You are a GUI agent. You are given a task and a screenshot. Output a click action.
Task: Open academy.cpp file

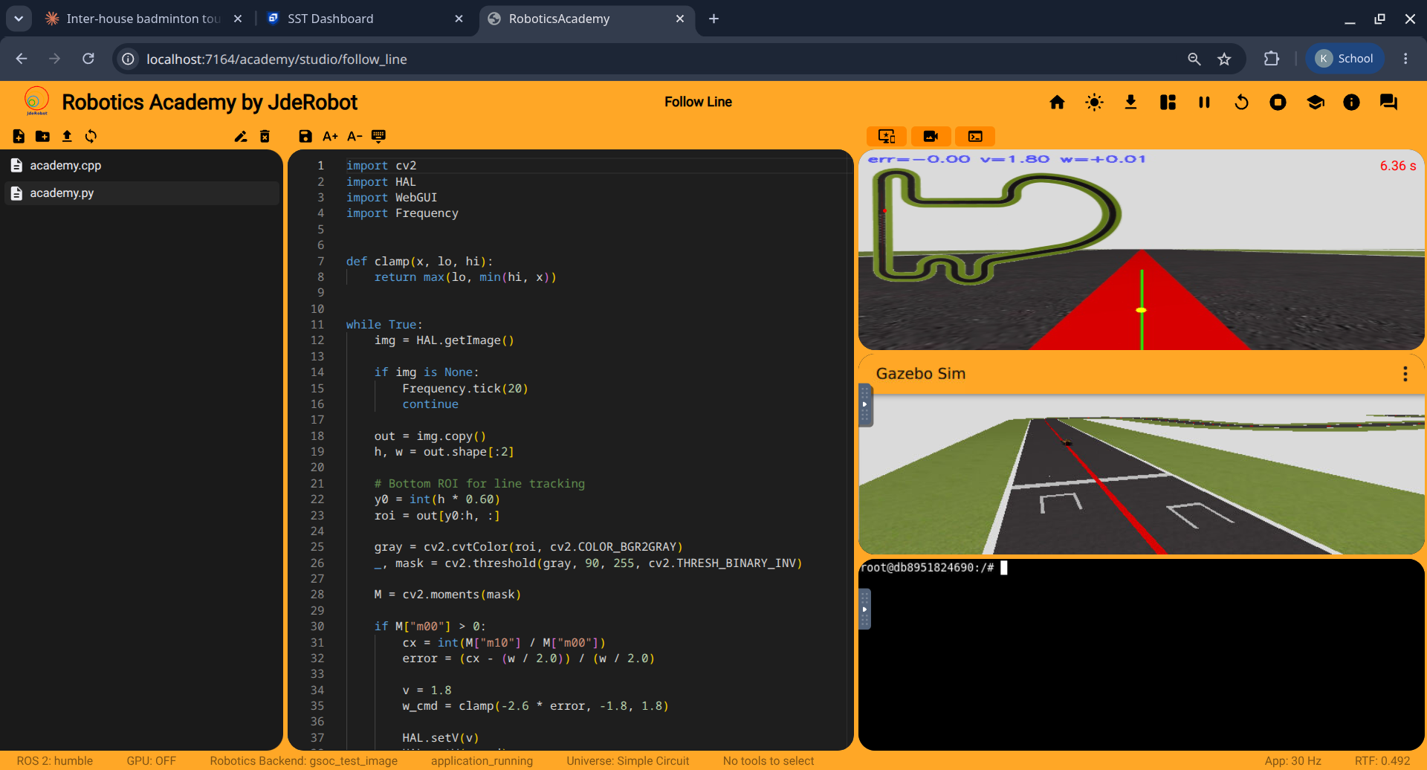(141, 166)
